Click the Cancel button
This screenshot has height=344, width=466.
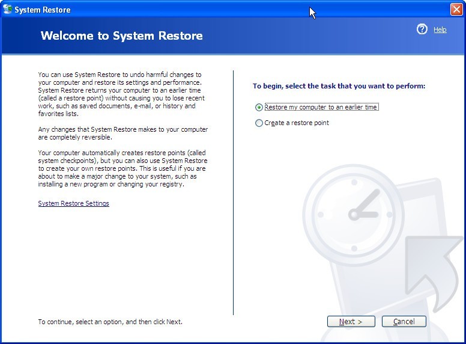coord(404,321)
